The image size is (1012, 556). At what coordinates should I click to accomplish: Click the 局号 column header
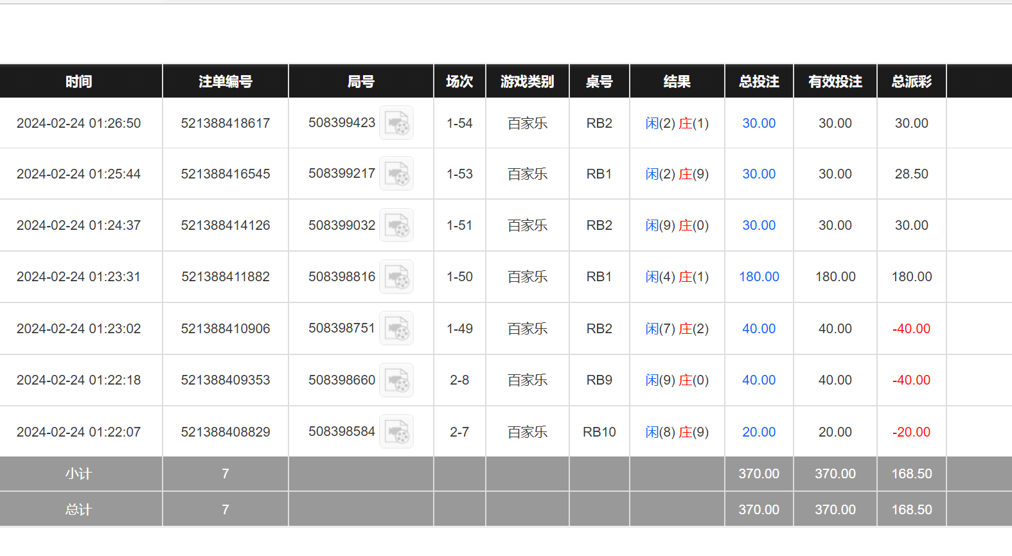360,82
